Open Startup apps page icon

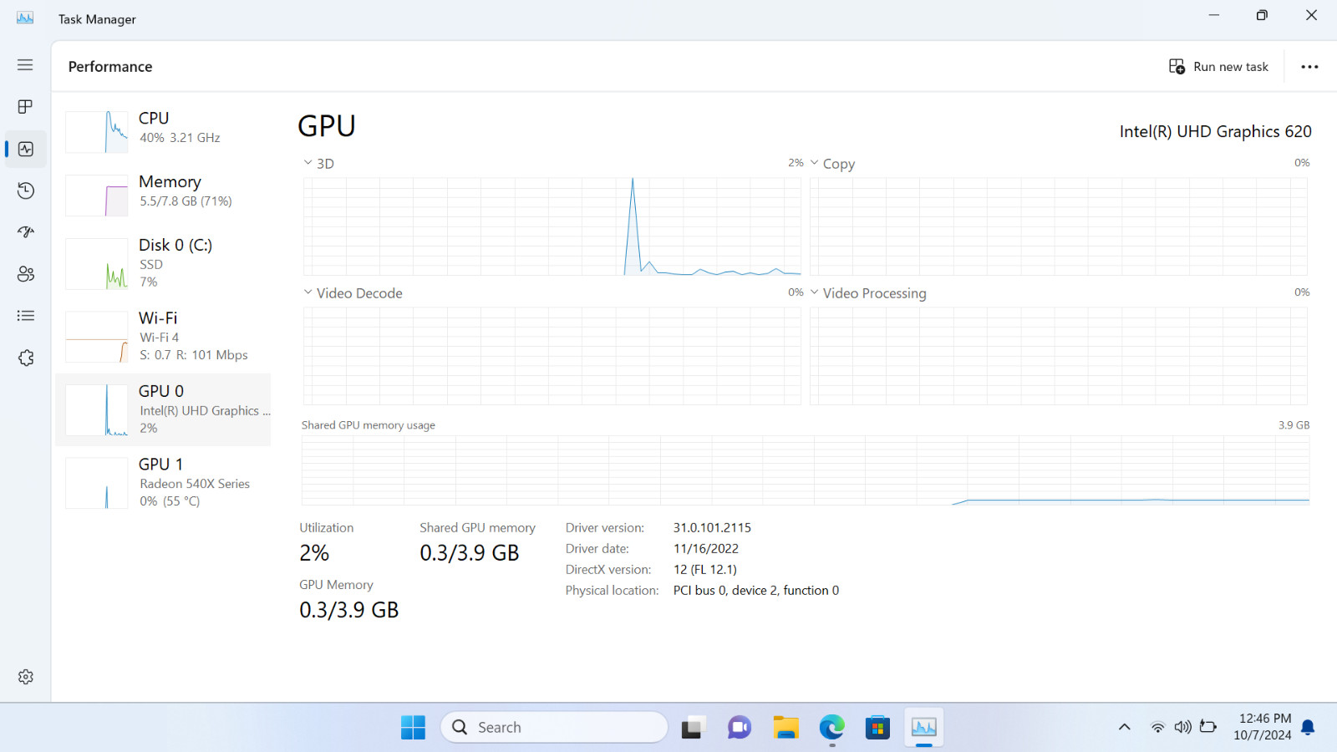point(25,232)
